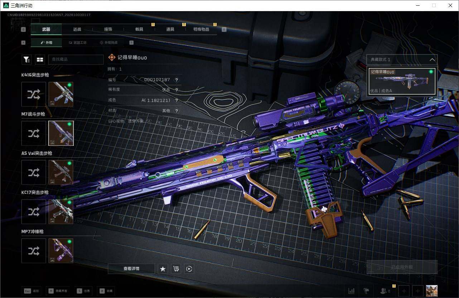Open the 外观 sub-tab
The image size is (459, 298).
tap(46, 43)
